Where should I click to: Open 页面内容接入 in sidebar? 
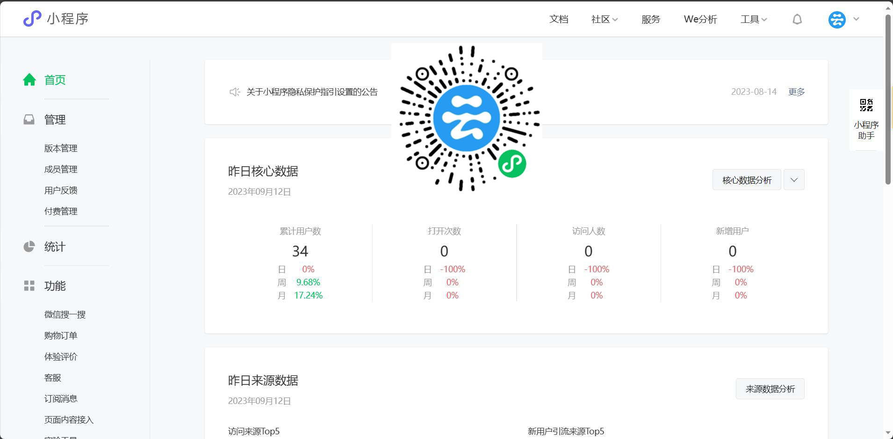coord(69,419)
